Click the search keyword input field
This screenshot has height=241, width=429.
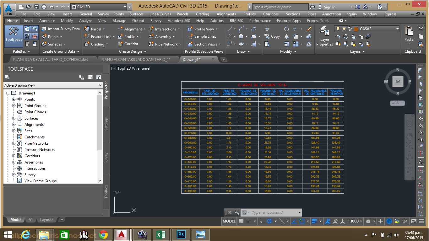click(x=280, y=7)
